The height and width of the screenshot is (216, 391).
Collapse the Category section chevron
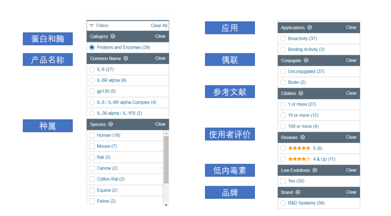coord(113,36)
